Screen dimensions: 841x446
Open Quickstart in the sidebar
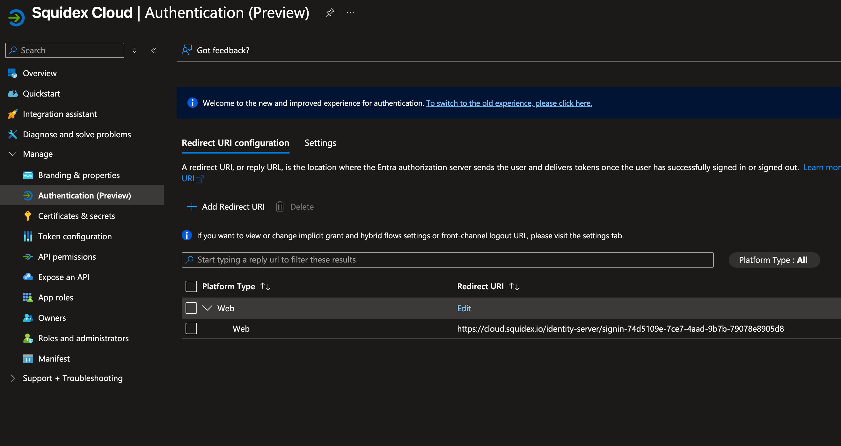coord(41,94)
